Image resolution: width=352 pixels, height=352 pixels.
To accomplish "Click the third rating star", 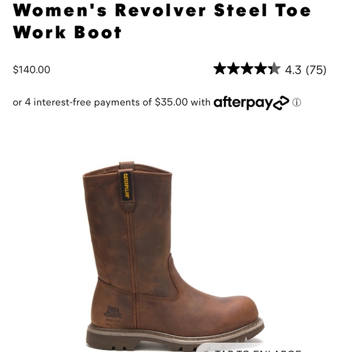I will click(x=247, y=69).
